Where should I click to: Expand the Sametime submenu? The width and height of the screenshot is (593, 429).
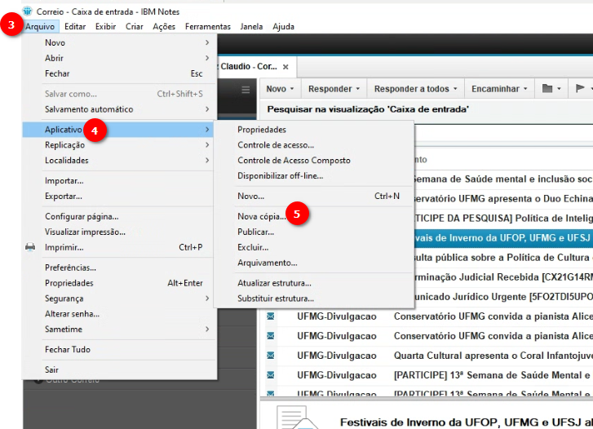click(120, 329)
